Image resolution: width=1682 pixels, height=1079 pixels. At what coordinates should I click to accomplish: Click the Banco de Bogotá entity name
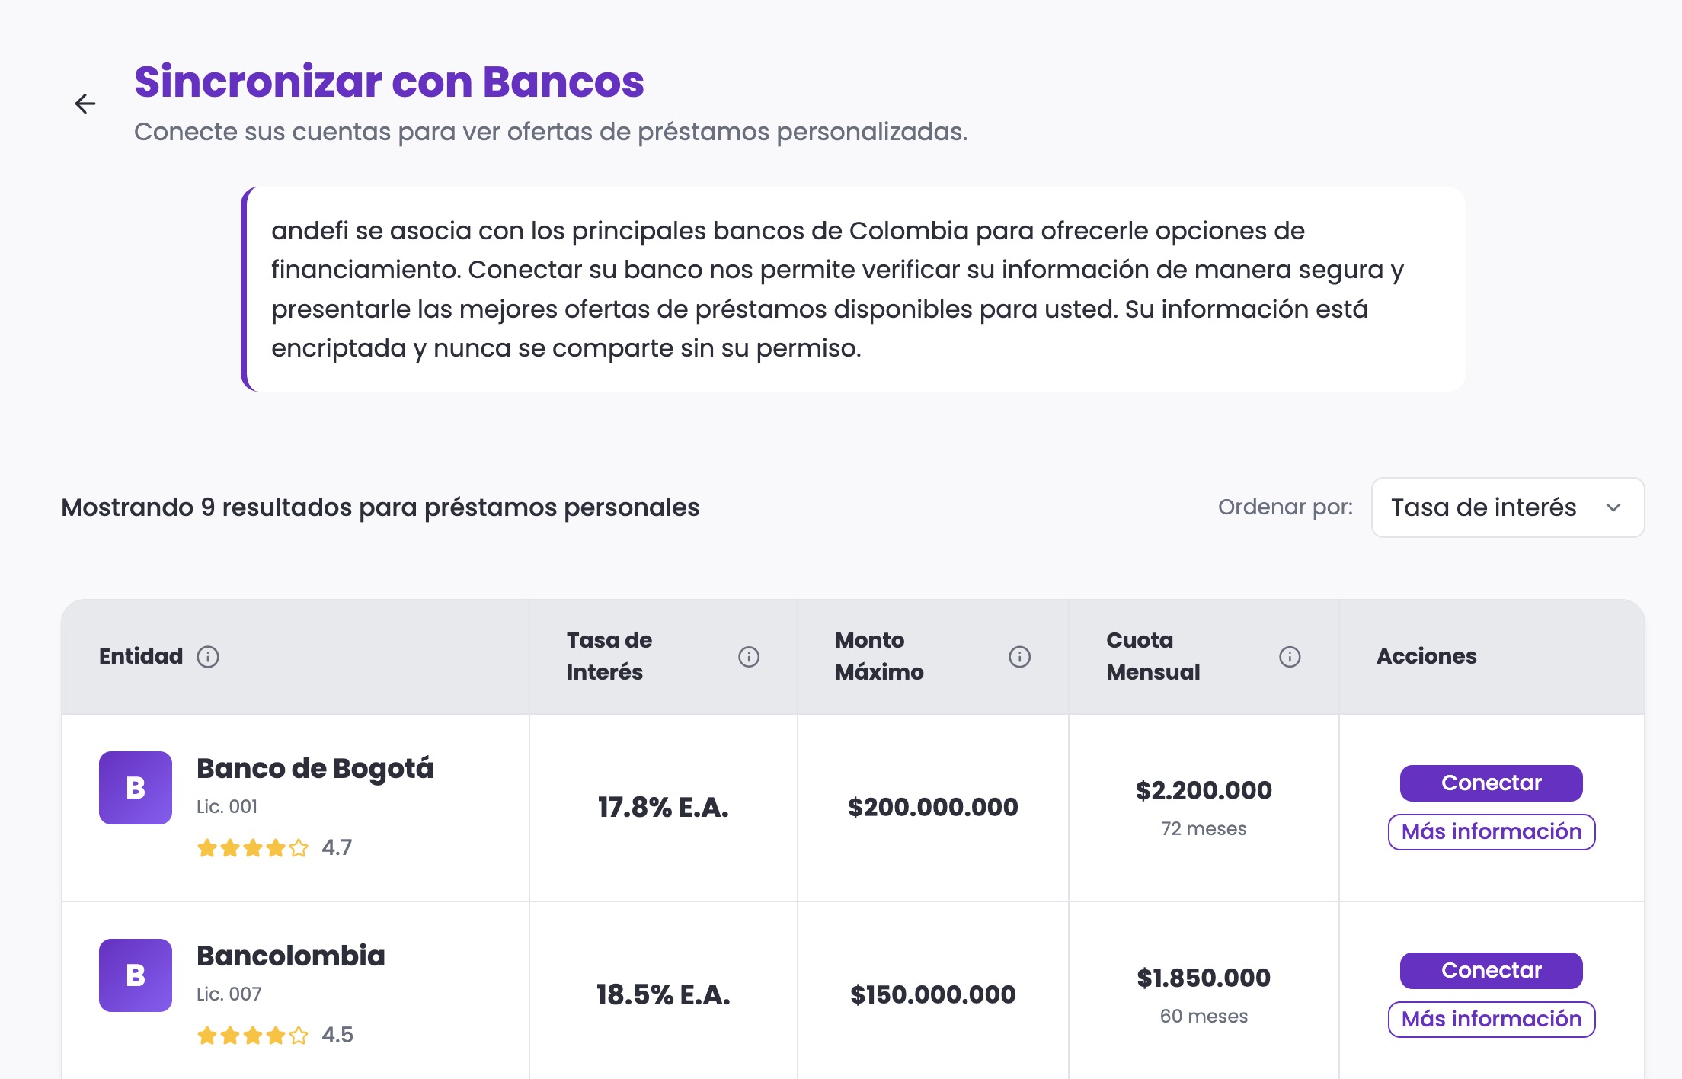[x=315, y=768]
